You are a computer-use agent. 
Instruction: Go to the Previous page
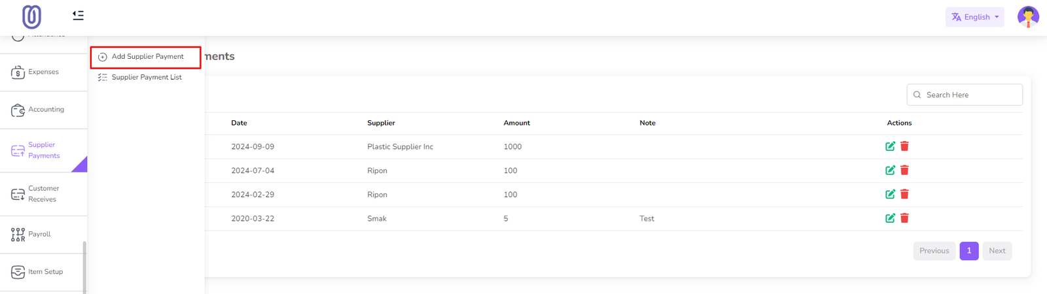click(934, 251)
